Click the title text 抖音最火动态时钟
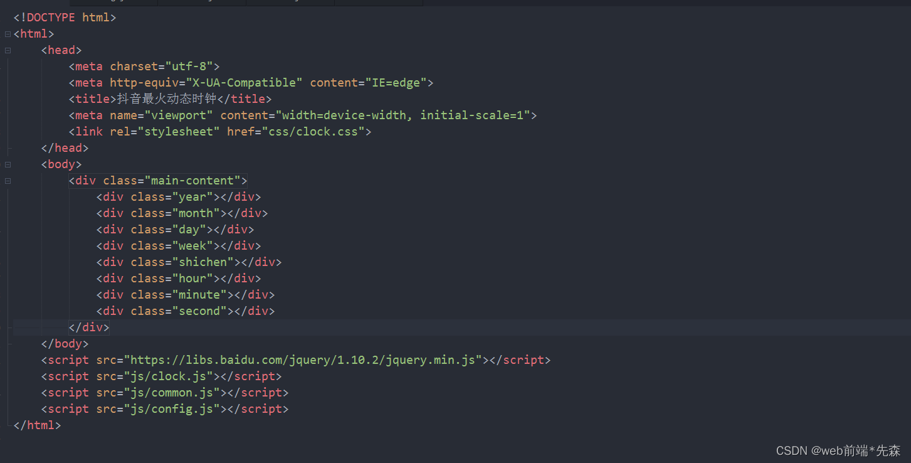911x463 pixels. coord(166,98)
